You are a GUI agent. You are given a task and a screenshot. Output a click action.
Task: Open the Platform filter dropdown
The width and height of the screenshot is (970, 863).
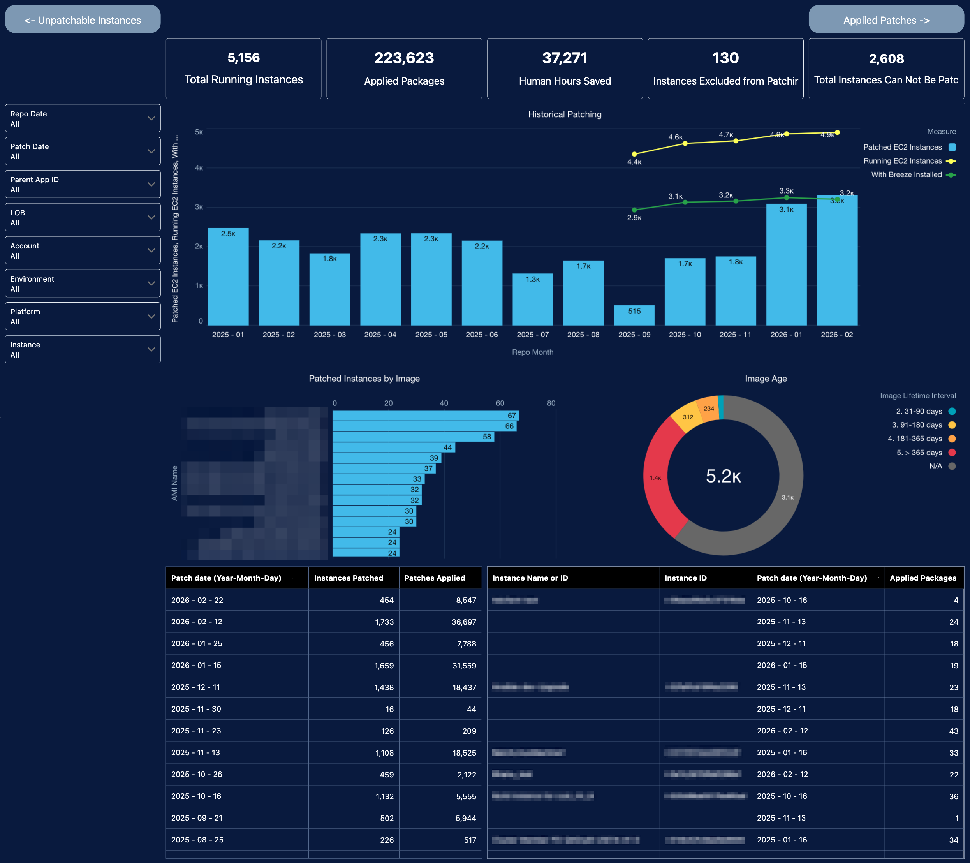click(x=83, y=316)
